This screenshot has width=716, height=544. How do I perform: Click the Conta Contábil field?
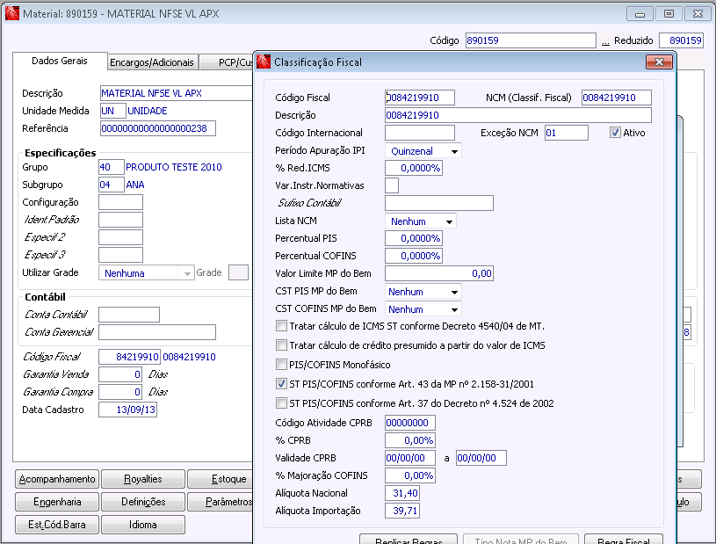tap(129, 315)
